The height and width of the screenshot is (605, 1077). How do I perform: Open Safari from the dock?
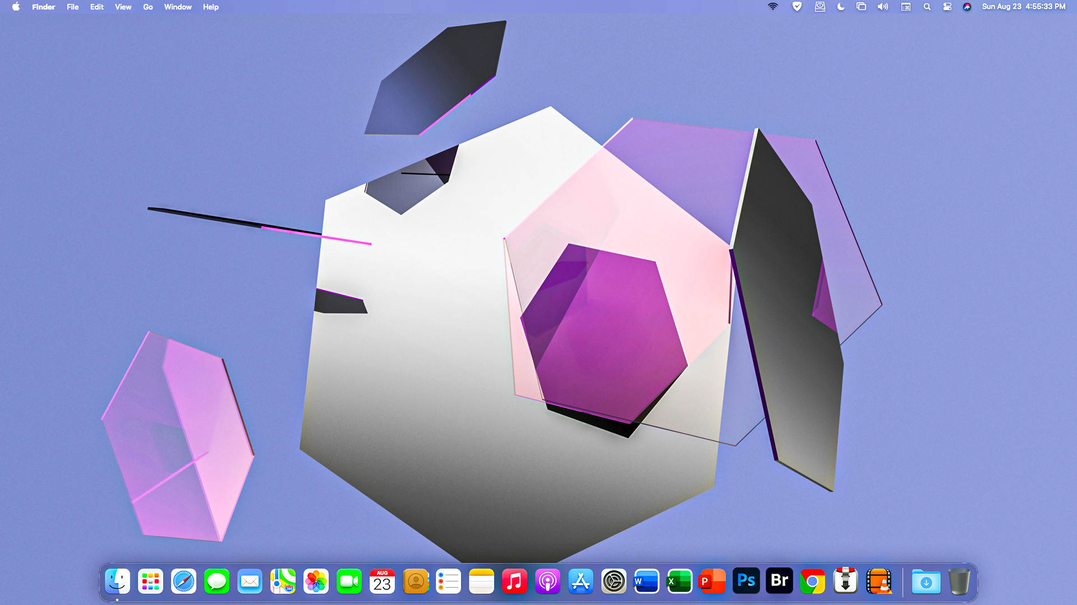pyautogui.click(x=183, y=581)
